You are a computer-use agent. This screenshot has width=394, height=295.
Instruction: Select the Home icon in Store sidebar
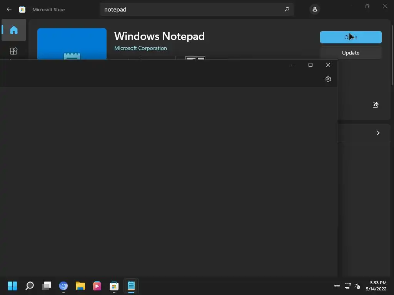coord(14,30)
